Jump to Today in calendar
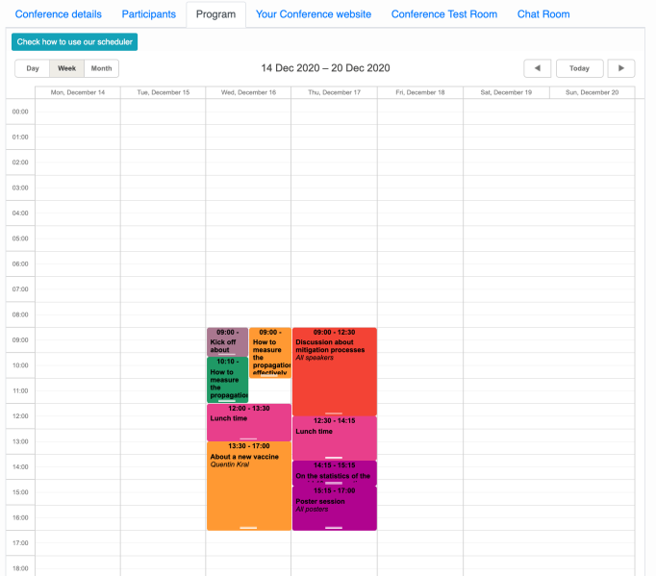The image size is (656, 576). click(579, 68)
